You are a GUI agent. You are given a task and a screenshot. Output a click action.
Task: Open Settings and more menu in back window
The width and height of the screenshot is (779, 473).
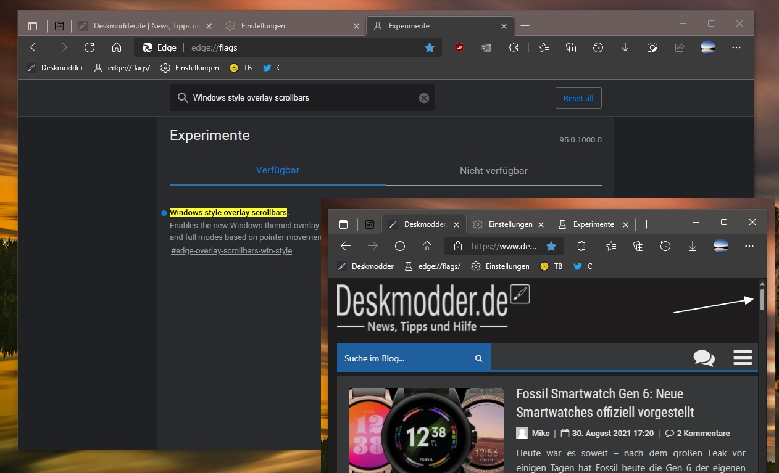(x=736, y=47)
